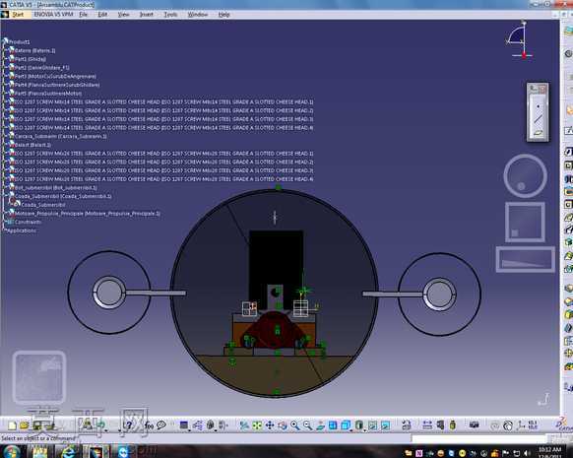Create a multi-view layout

(333, 425)
